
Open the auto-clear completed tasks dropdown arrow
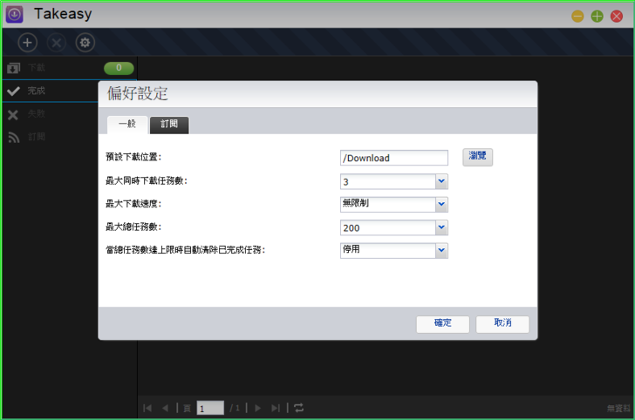[441, 250]
